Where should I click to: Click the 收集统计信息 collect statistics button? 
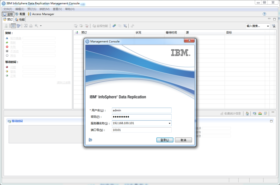(x=230, y=113)
